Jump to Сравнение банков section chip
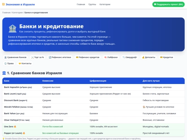The image size is (187, 140). click(x=15, y=57)
